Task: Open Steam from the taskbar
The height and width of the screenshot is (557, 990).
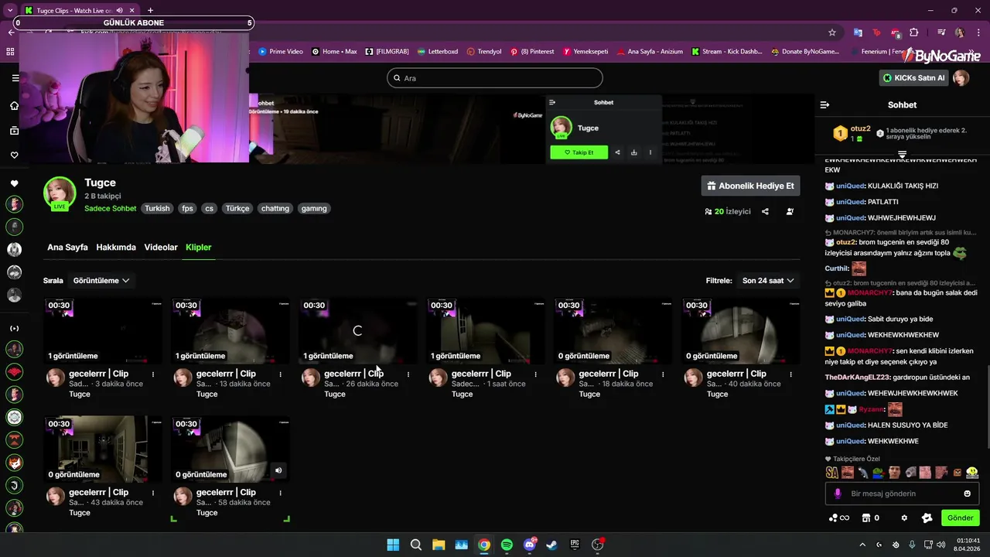Action: pyautogui.click(x=551, y=545)
